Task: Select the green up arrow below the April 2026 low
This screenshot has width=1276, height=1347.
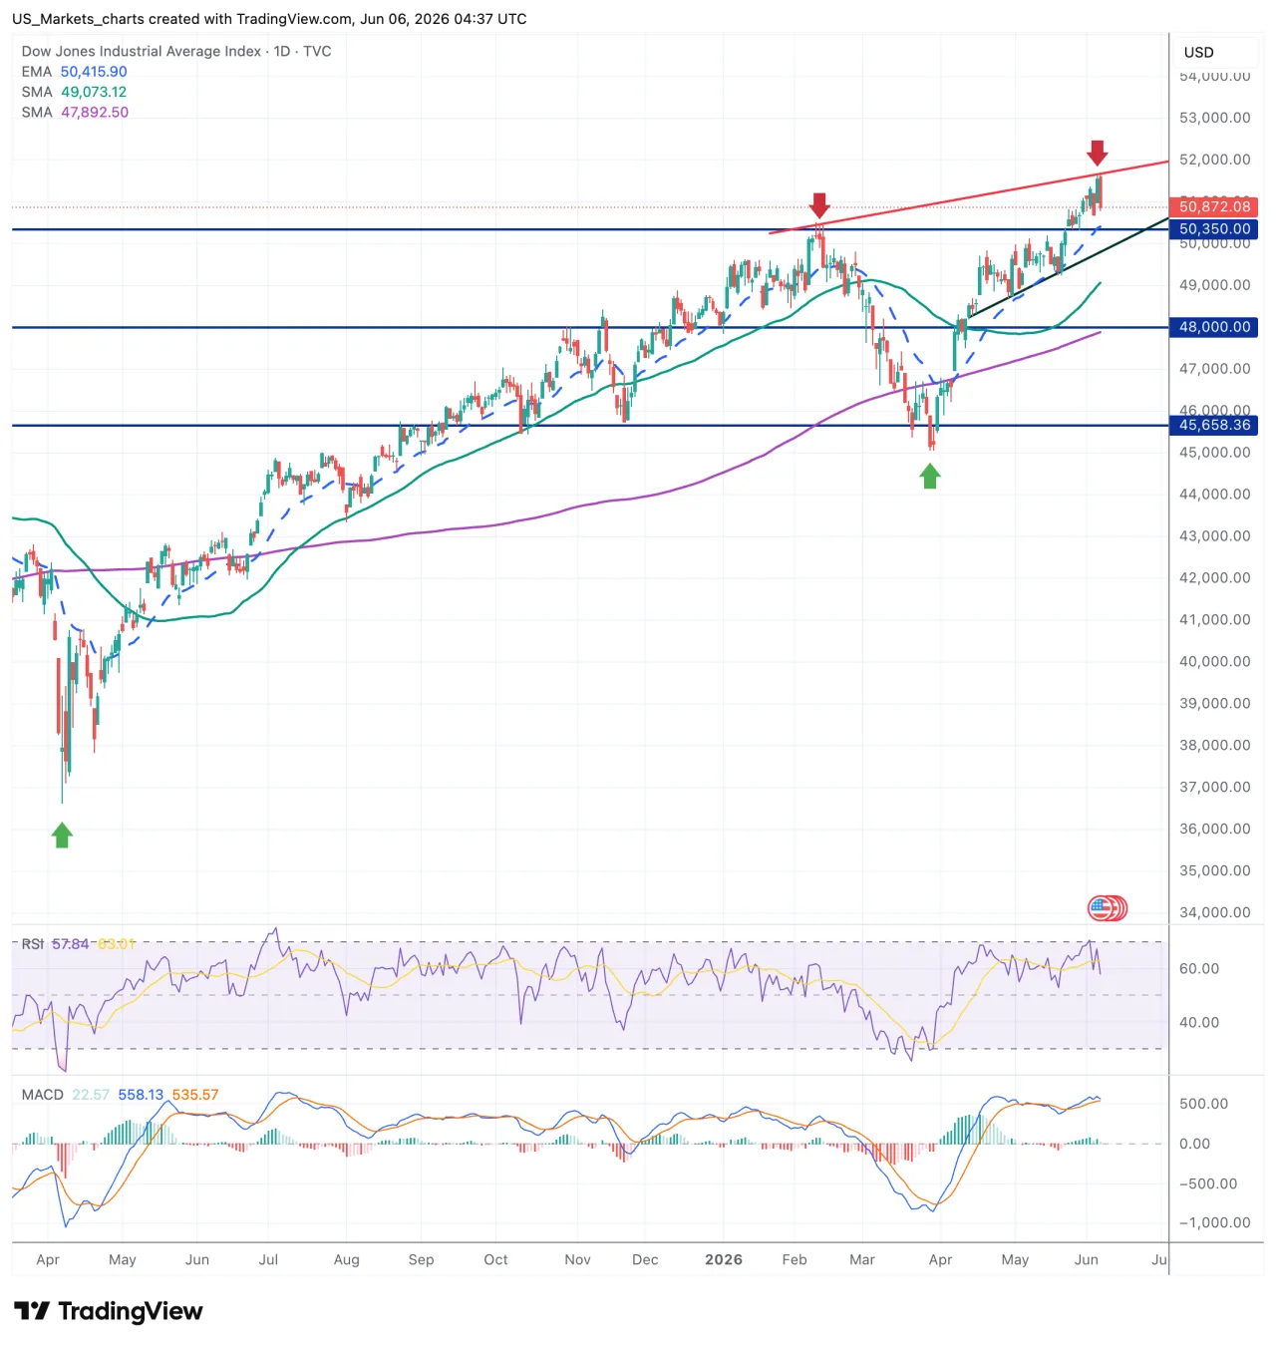Action: coord(930,477)
